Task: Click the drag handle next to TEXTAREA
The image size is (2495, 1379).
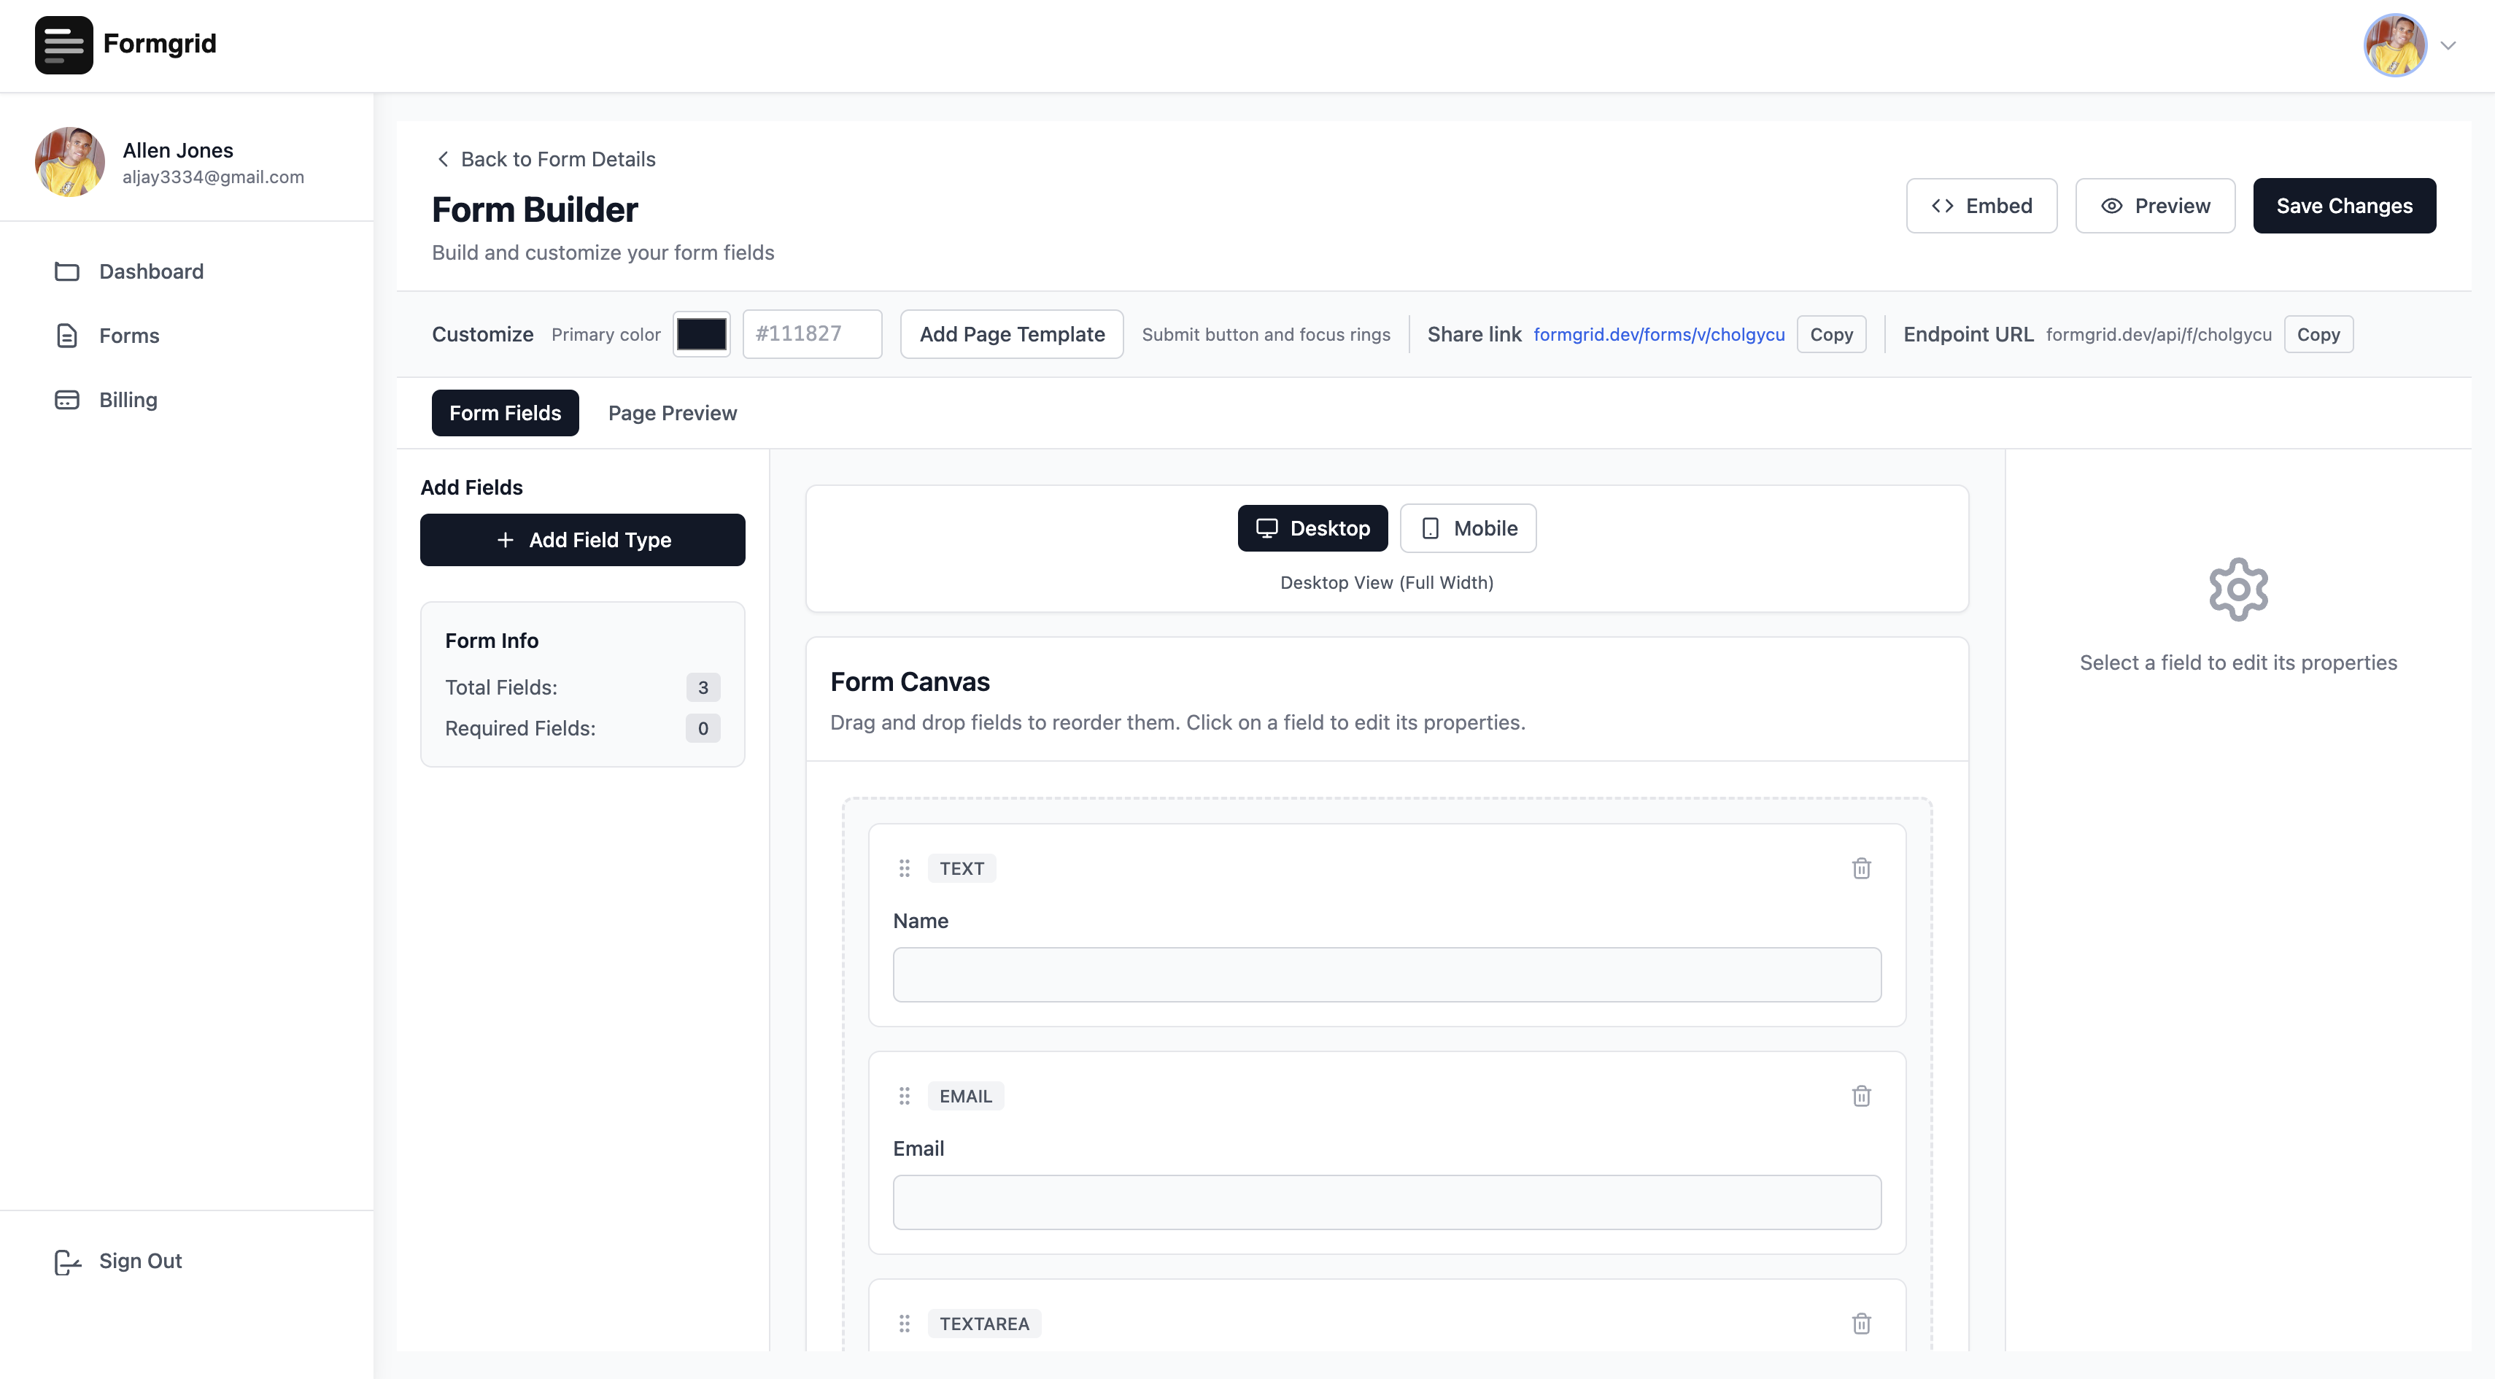Action: (x=904, y=1323)
